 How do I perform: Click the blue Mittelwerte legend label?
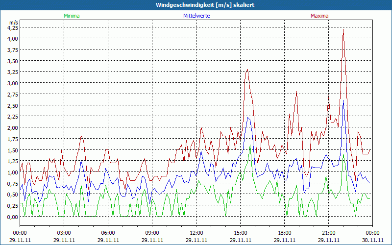click(196, 16)
